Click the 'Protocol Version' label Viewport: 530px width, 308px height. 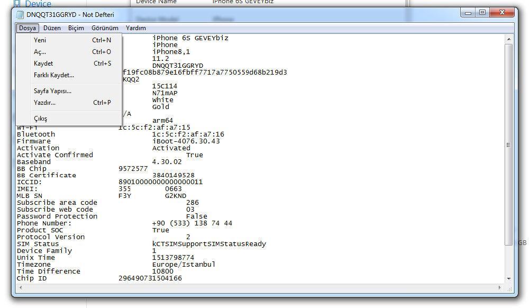[51, 237]
